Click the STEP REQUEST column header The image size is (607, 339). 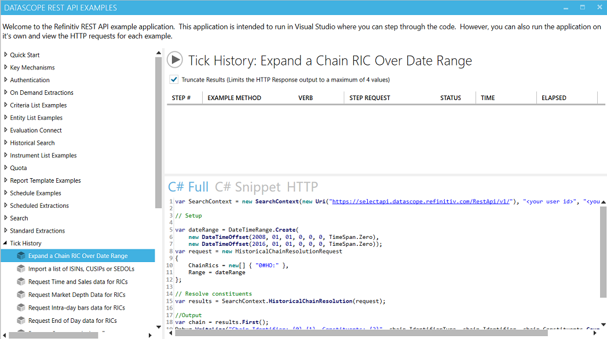click(370, 98)
